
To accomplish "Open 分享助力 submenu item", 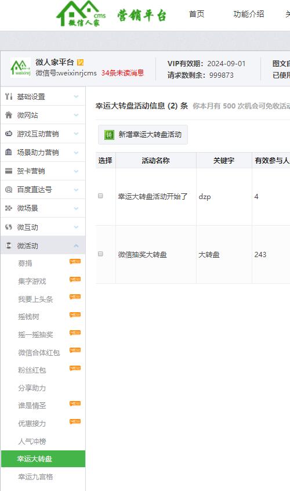I will [32, 388].
